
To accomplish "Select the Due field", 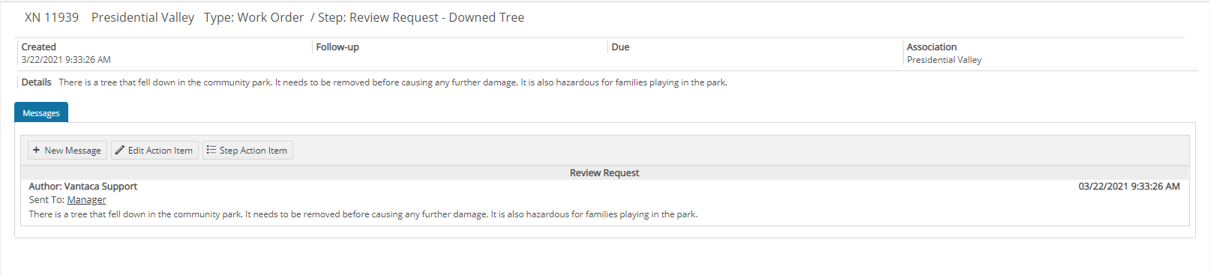I will [x=755, y=53].
